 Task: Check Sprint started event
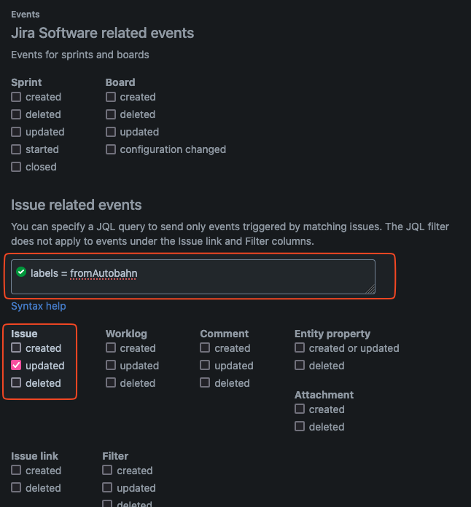16,149
